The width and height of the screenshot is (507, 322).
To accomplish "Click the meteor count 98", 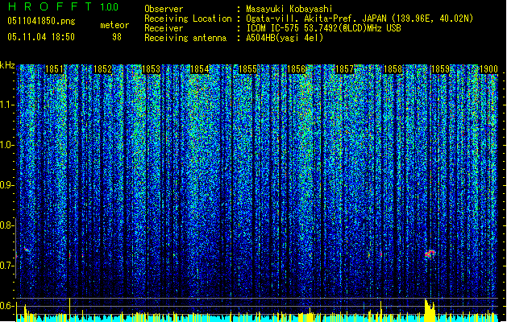I will (117, 37).
